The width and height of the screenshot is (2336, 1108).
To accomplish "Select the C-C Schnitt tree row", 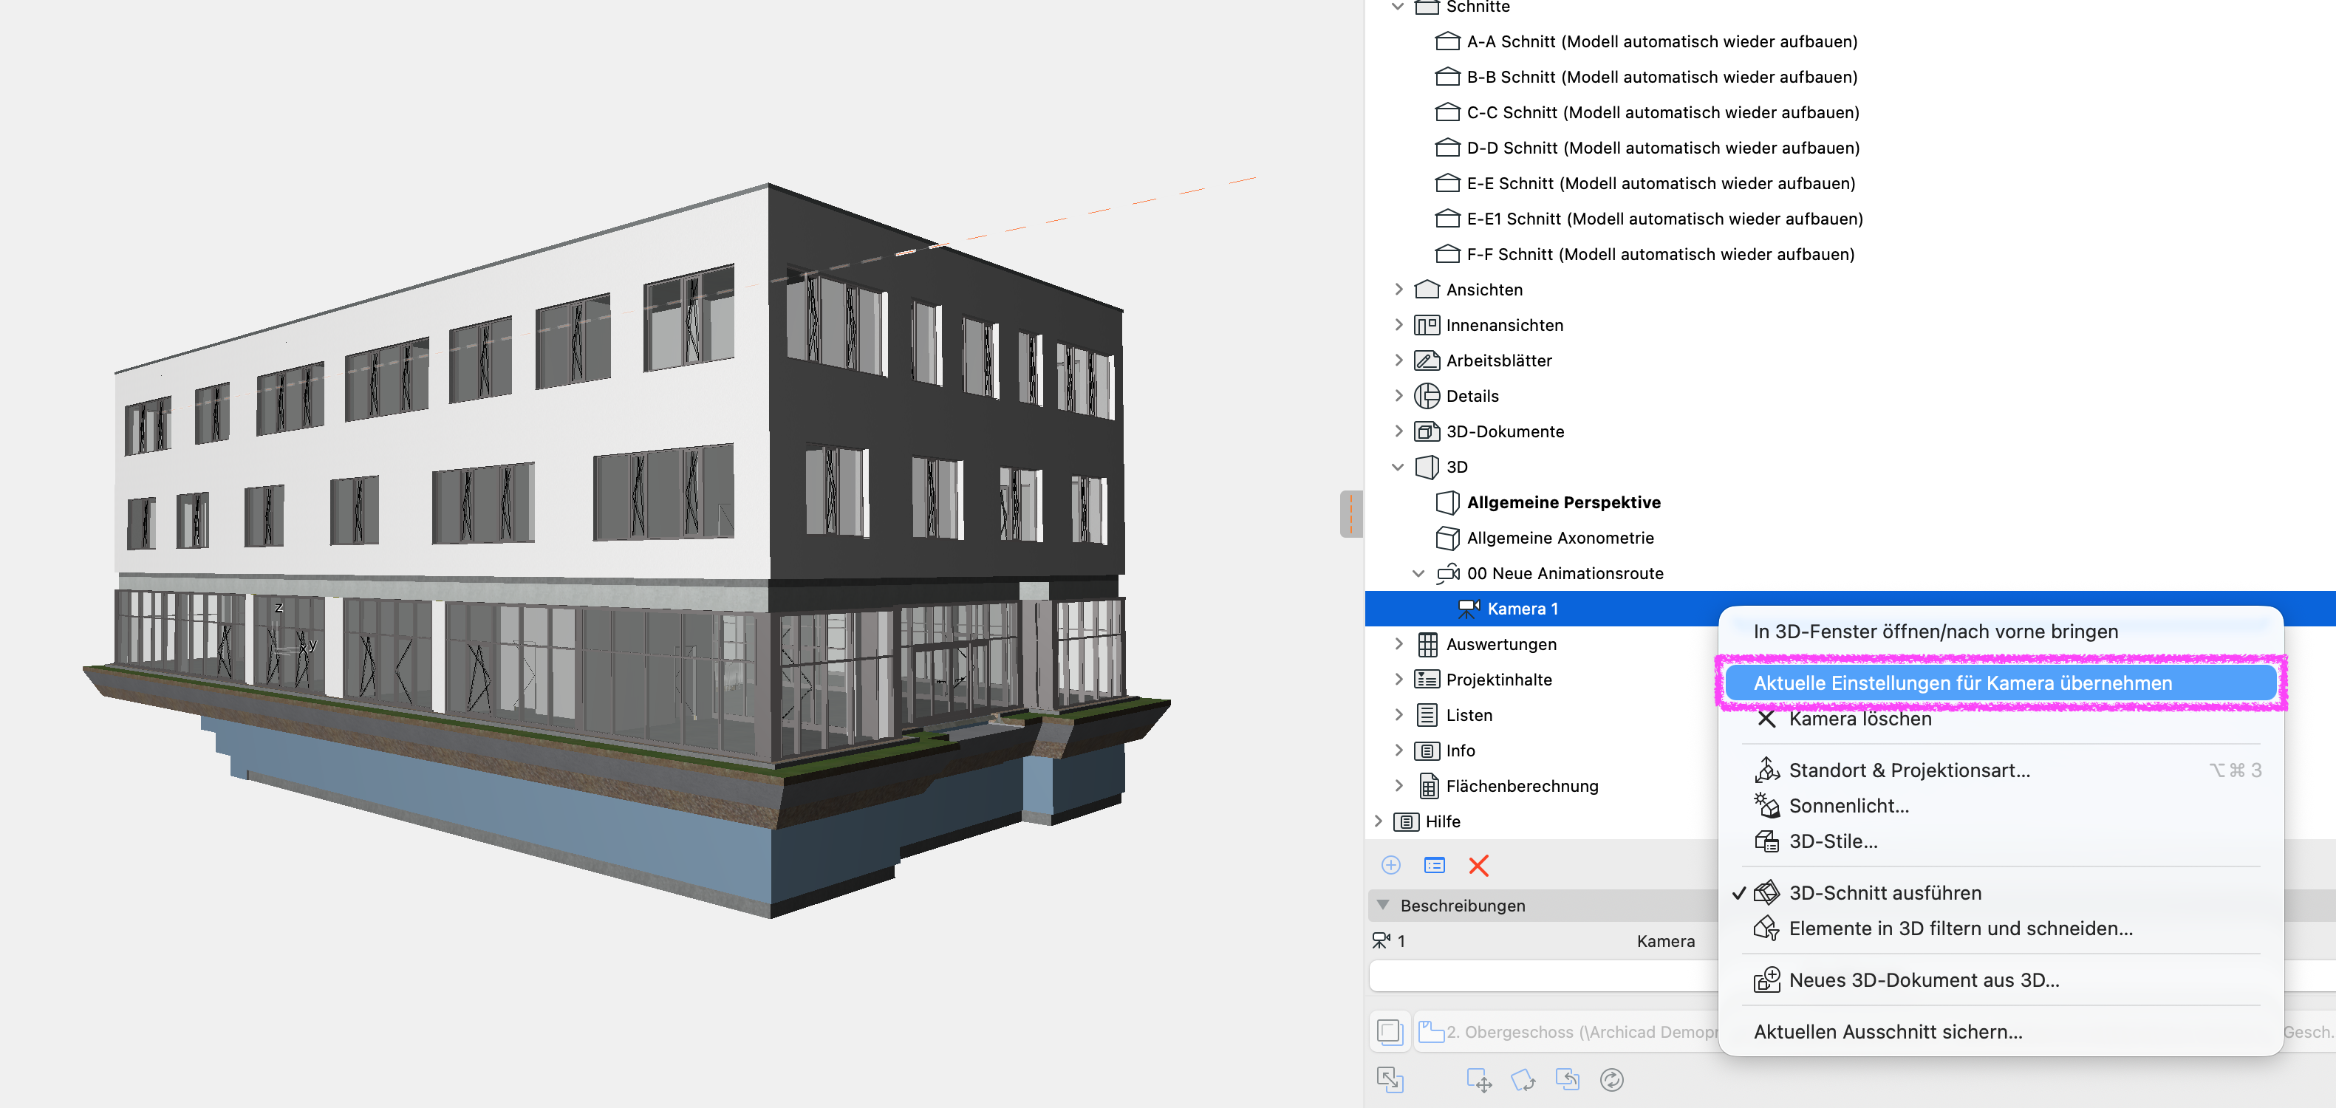I will 1662,112.
